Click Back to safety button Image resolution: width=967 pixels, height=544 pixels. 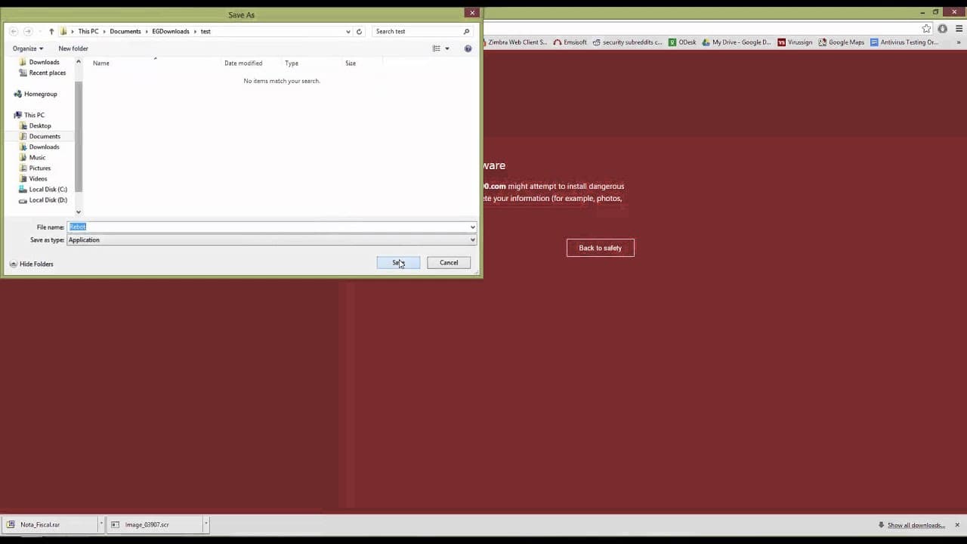coord(601,248)
